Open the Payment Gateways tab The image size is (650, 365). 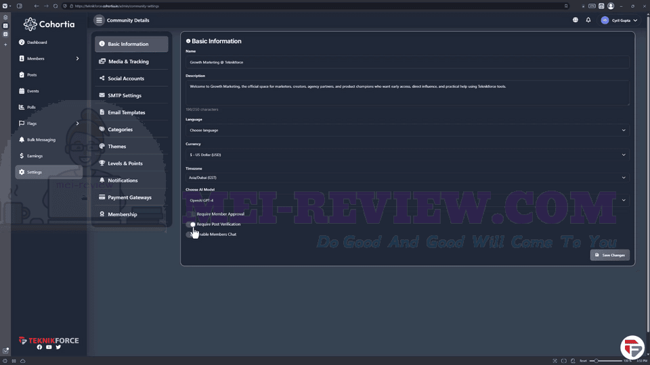click(131, 197)
